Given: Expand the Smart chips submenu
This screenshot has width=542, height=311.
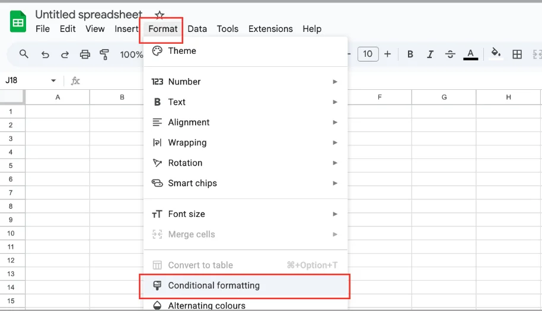Looking at the screenshot, I should (246, 183).
